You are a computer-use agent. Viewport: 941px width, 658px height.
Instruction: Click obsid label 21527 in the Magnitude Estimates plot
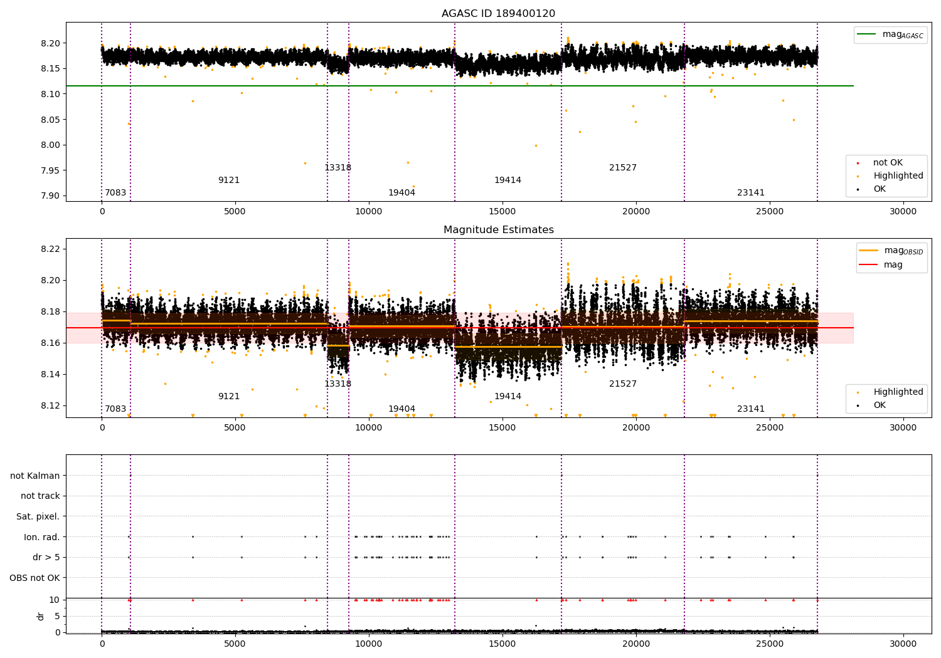click(623, 384)
